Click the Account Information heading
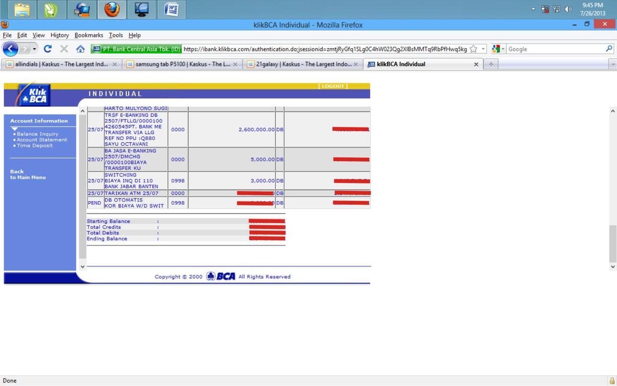This screenshot has width=617, height=386. [x=39, y=121]
